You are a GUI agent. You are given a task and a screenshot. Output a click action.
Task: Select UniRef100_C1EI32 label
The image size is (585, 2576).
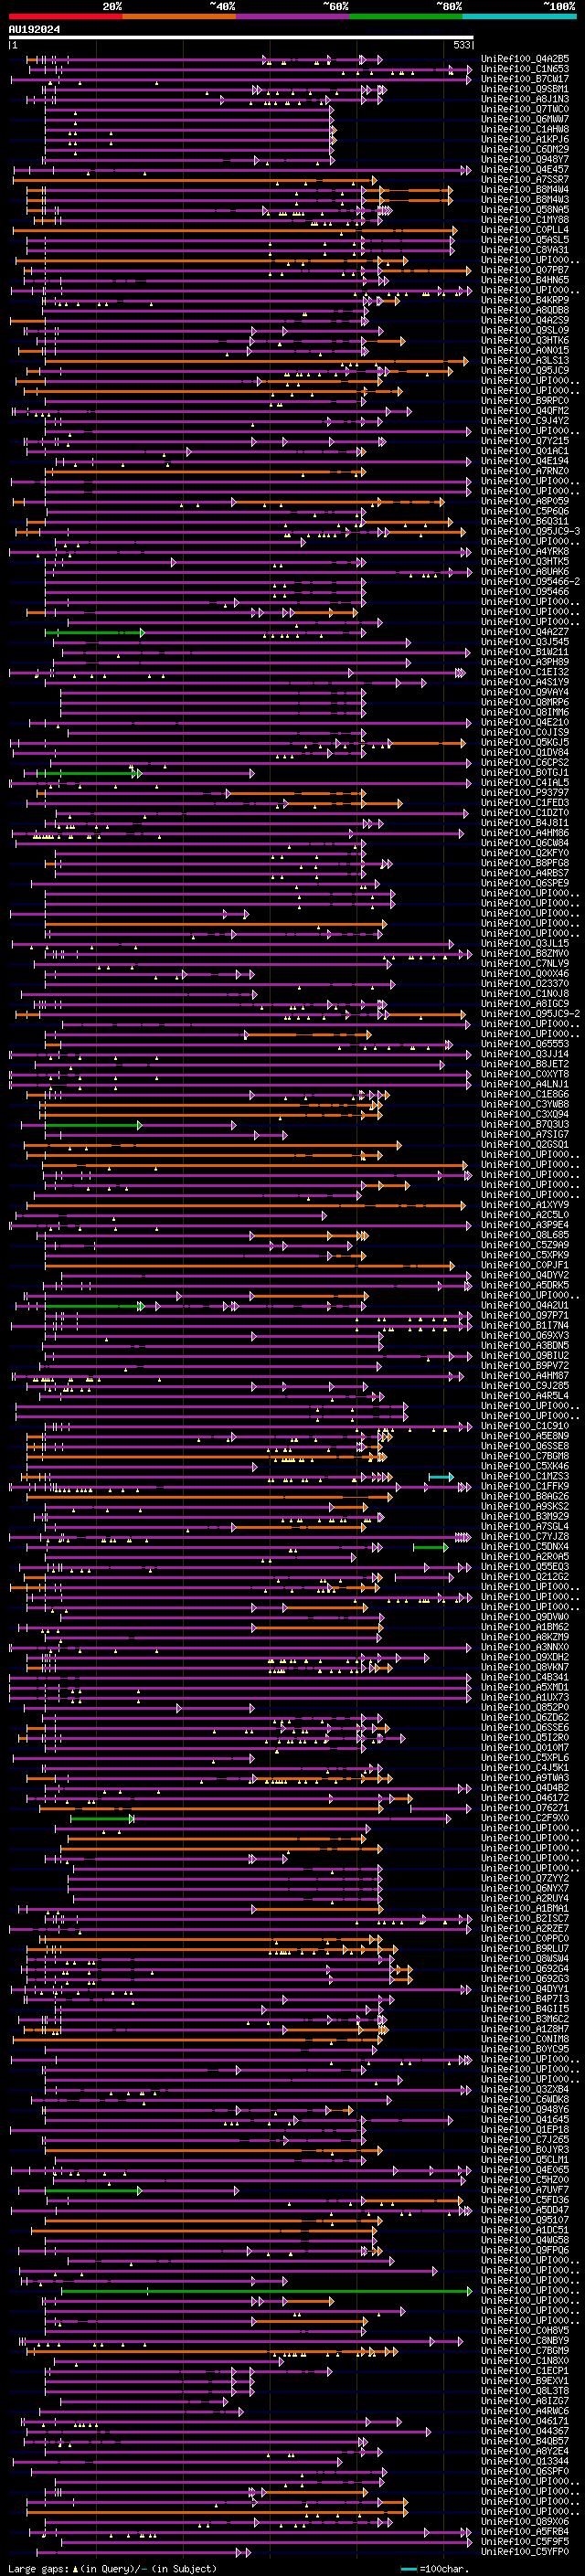coord(525,672)
